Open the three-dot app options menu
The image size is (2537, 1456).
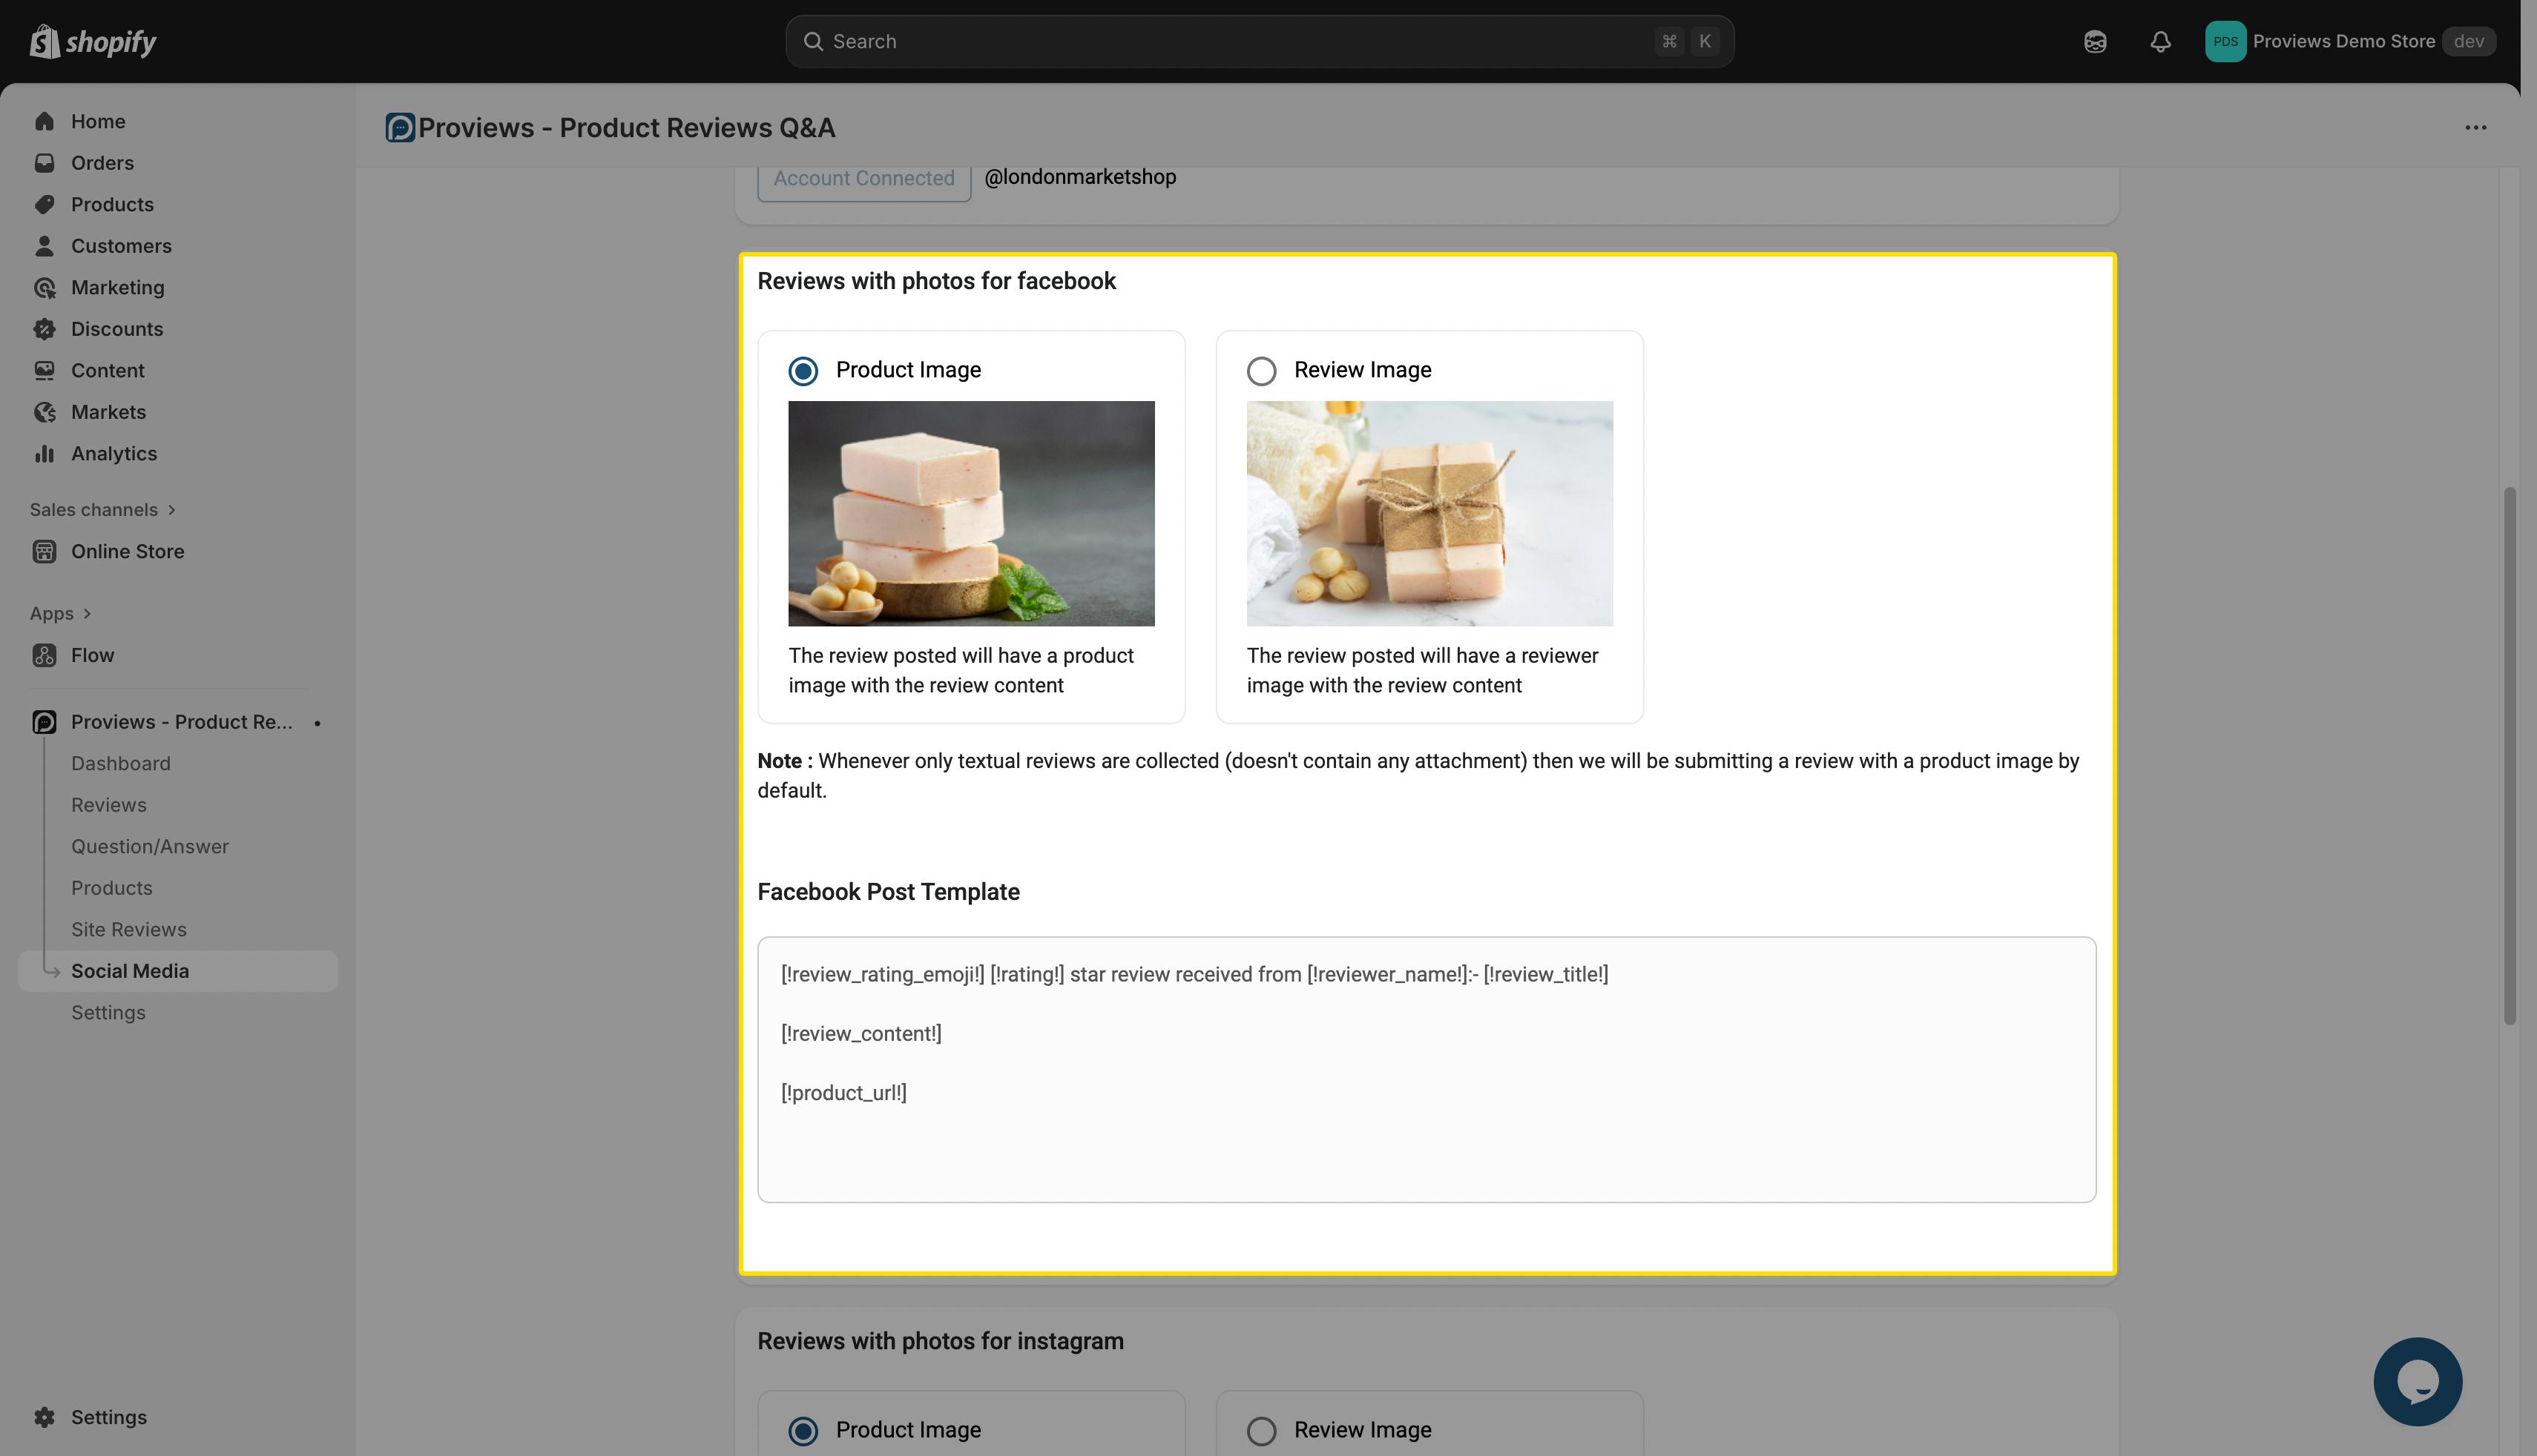[2475, 127]
